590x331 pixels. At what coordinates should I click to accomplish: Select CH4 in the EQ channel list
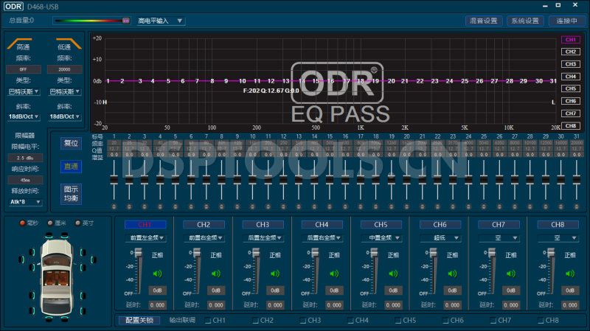pos(570,77)
